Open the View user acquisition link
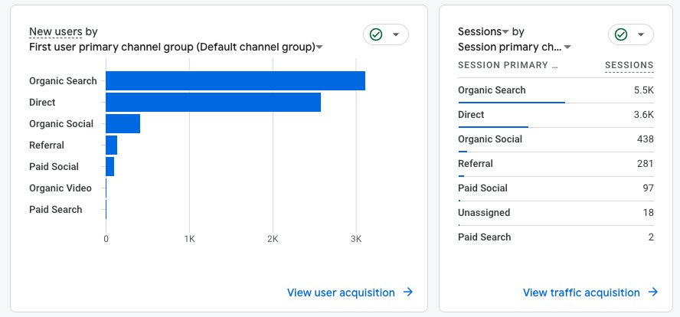Screen dimensions: 680x317 point(341,292)
